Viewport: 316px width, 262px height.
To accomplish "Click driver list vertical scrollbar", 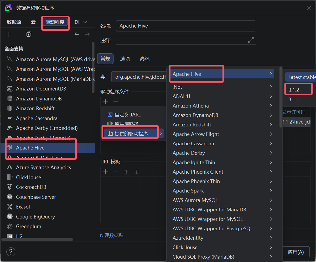I will point(93,68).
